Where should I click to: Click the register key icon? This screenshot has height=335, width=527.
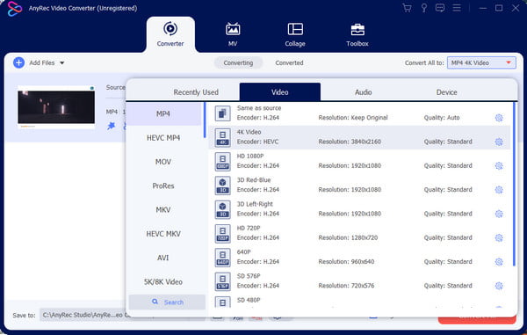click(x=424, y=8)
